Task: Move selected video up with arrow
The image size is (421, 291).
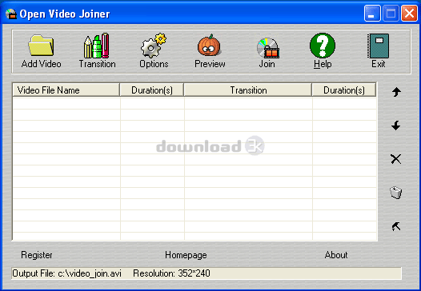Action: tap(396, 92)
